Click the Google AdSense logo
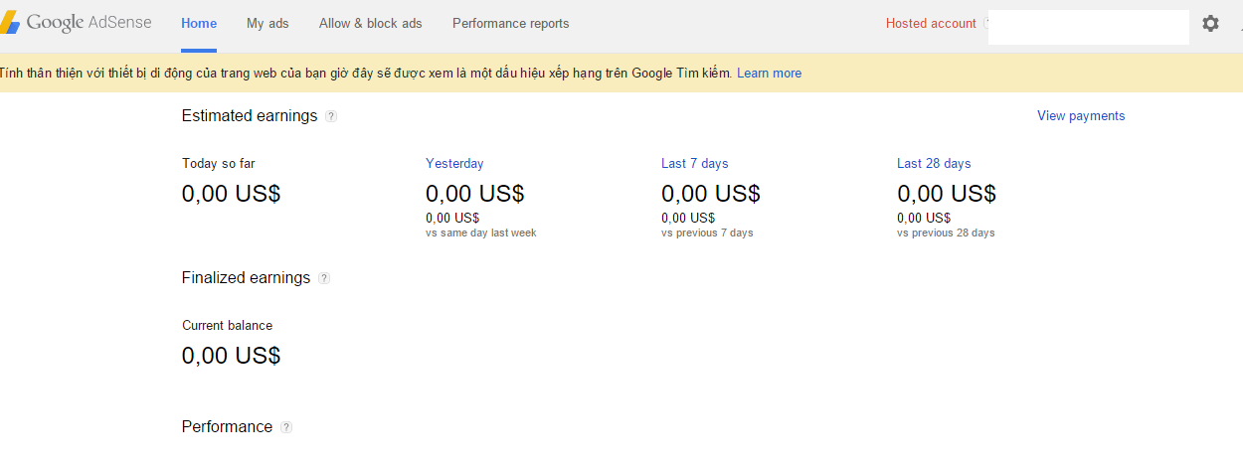Screen dimensions: 1243x466 coord(78,23)
